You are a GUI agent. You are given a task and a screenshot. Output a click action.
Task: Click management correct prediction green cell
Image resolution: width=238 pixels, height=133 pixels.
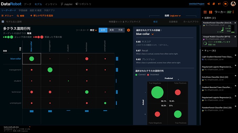point(50,70)
